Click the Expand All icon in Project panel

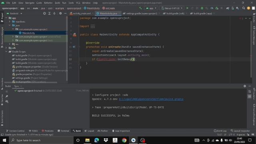point(49,13)
